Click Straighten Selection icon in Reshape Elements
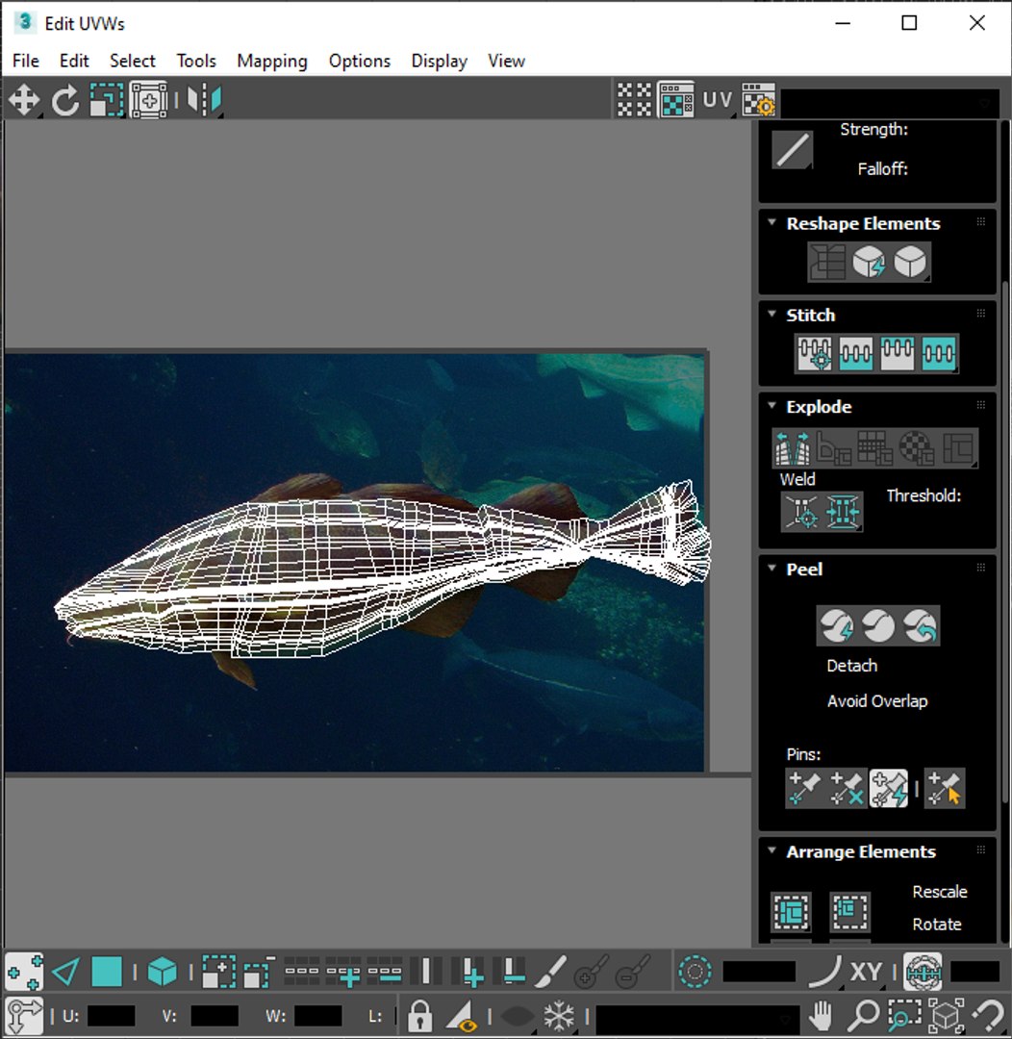This screenshot has width=1012, height=1039. [x=827, y=262]
